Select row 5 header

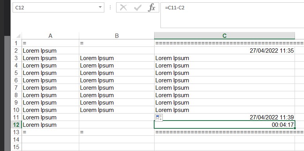coord(16,73)
